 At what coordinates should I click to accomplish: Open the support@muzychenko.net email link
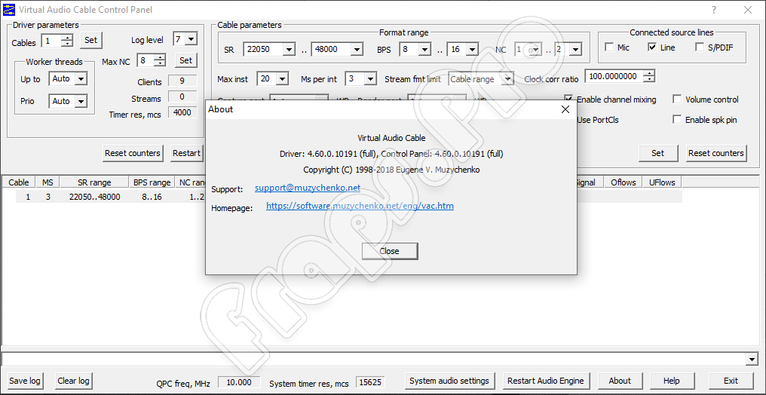[x=308, y=188]
